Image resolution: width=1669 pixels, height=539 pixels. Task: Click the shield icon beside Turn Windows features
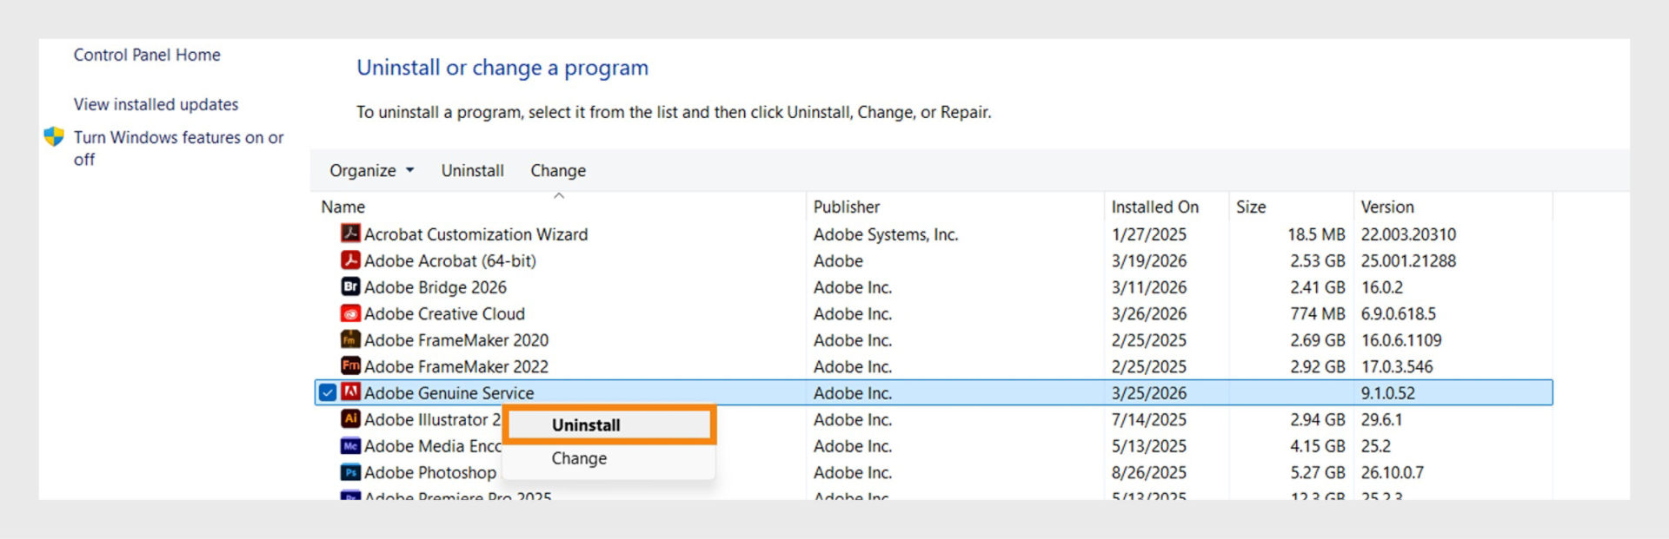pyautogui.click(x=54, y=136)
